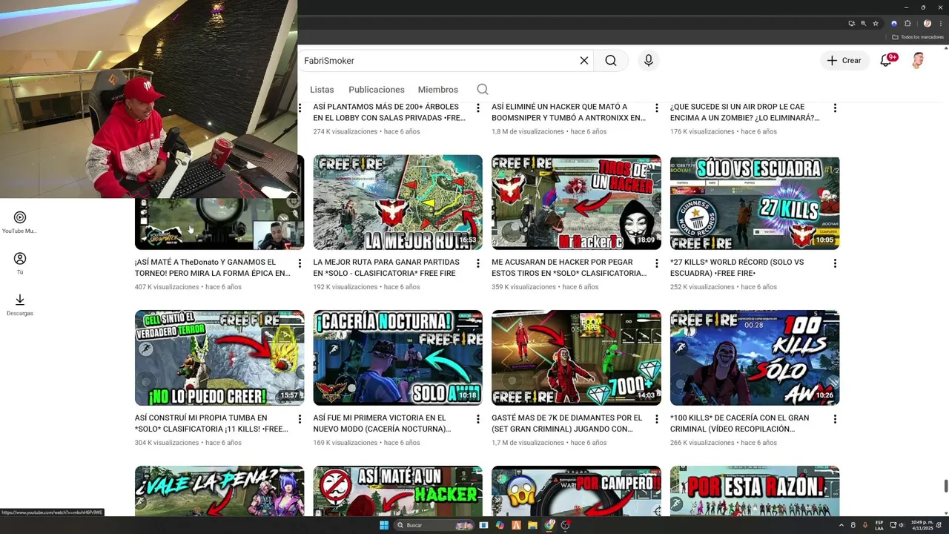This screenshot has height=534, width=949.
Task: Open Descargas in the sidebar
Action: click(x=20, y=304)
